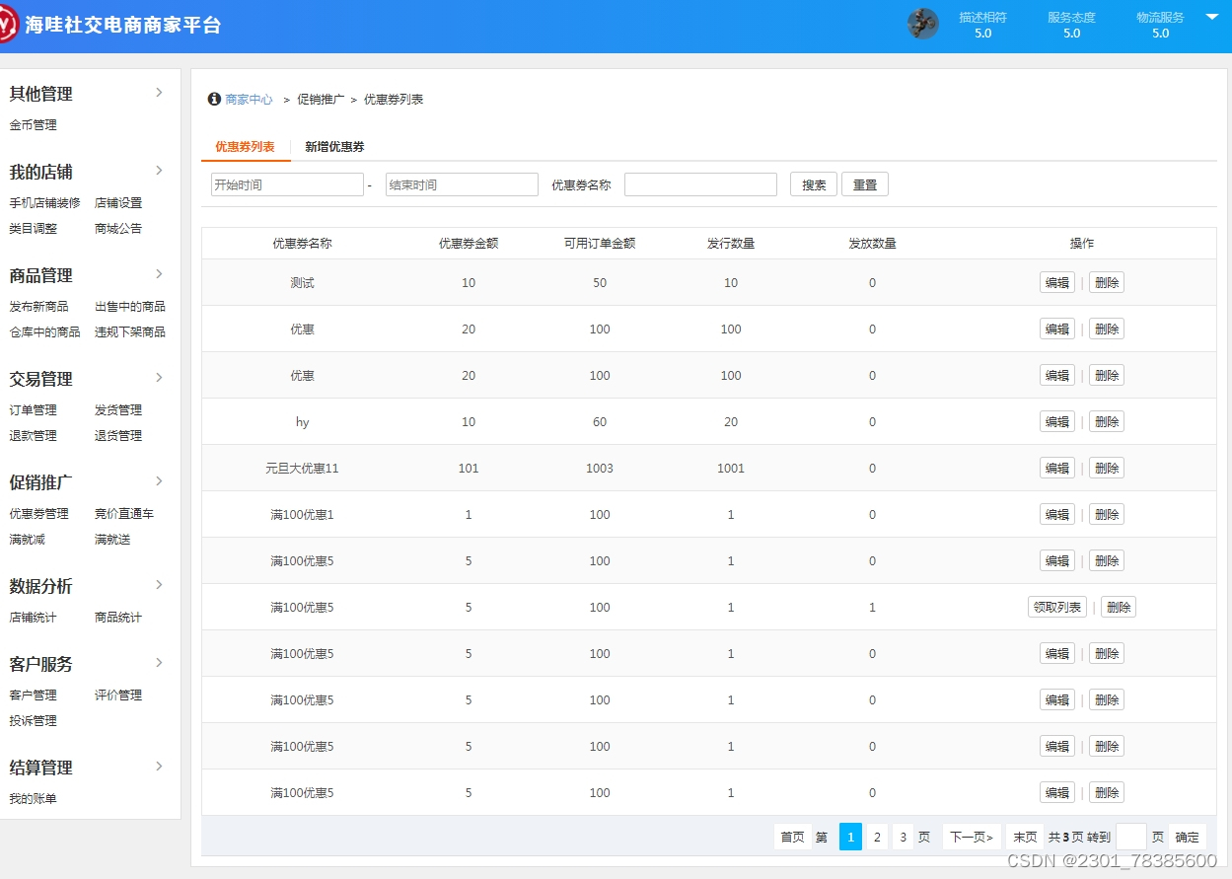
Task: Open 我的账单 link
Action: (34, 799)
